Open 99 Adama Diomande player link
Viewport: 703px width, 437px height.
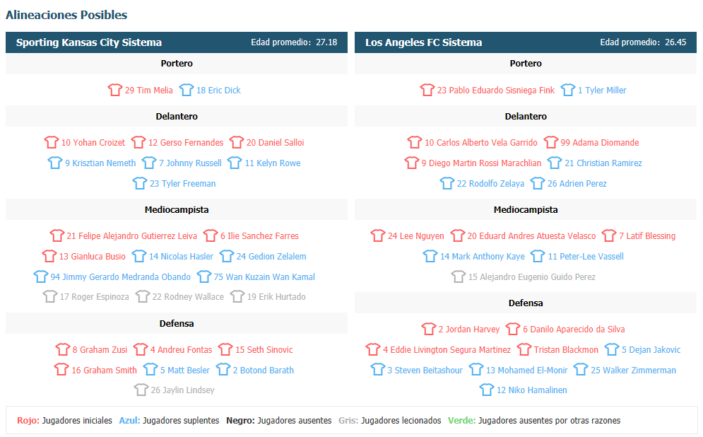pos(599,143)
